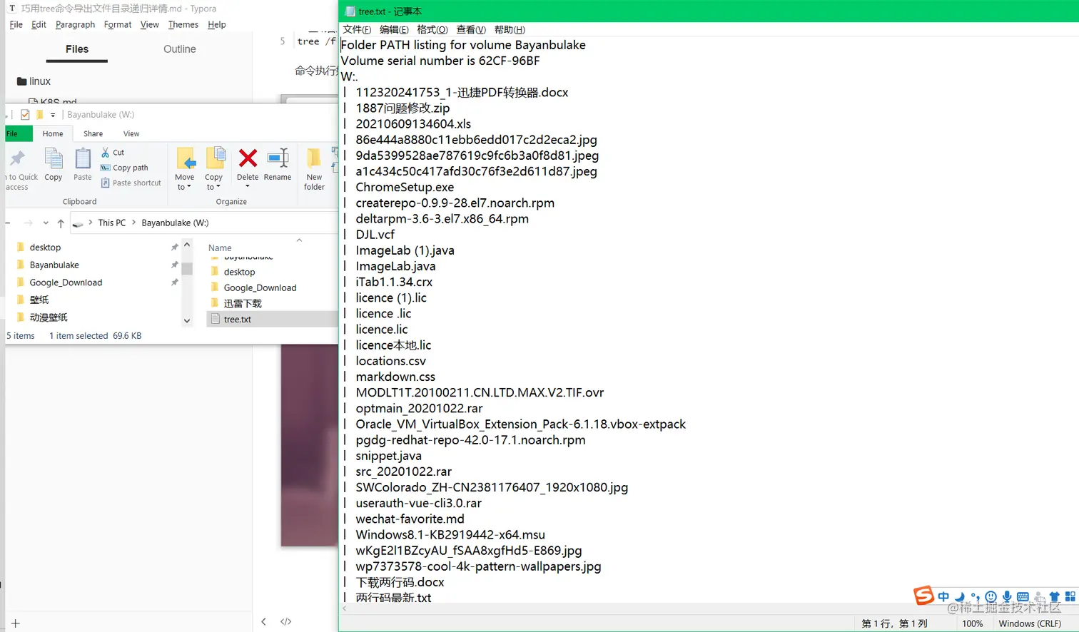Select 壁纸 folder in navigation pane
The height and width of the screenshot is (632, 1079).
tap(39, 300)
